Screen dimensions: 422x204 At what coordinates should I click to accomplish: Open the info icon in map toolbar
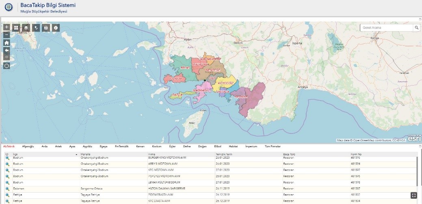[x=56, y=28]
